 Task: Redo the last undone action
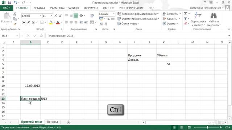(x=24, y=3)
